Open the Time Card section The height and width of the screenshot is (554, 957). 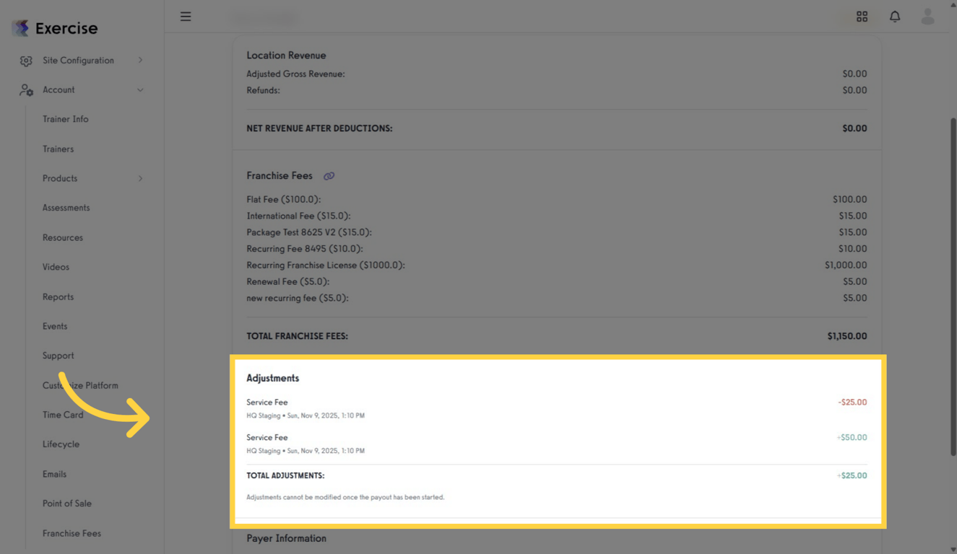(63, 415)
